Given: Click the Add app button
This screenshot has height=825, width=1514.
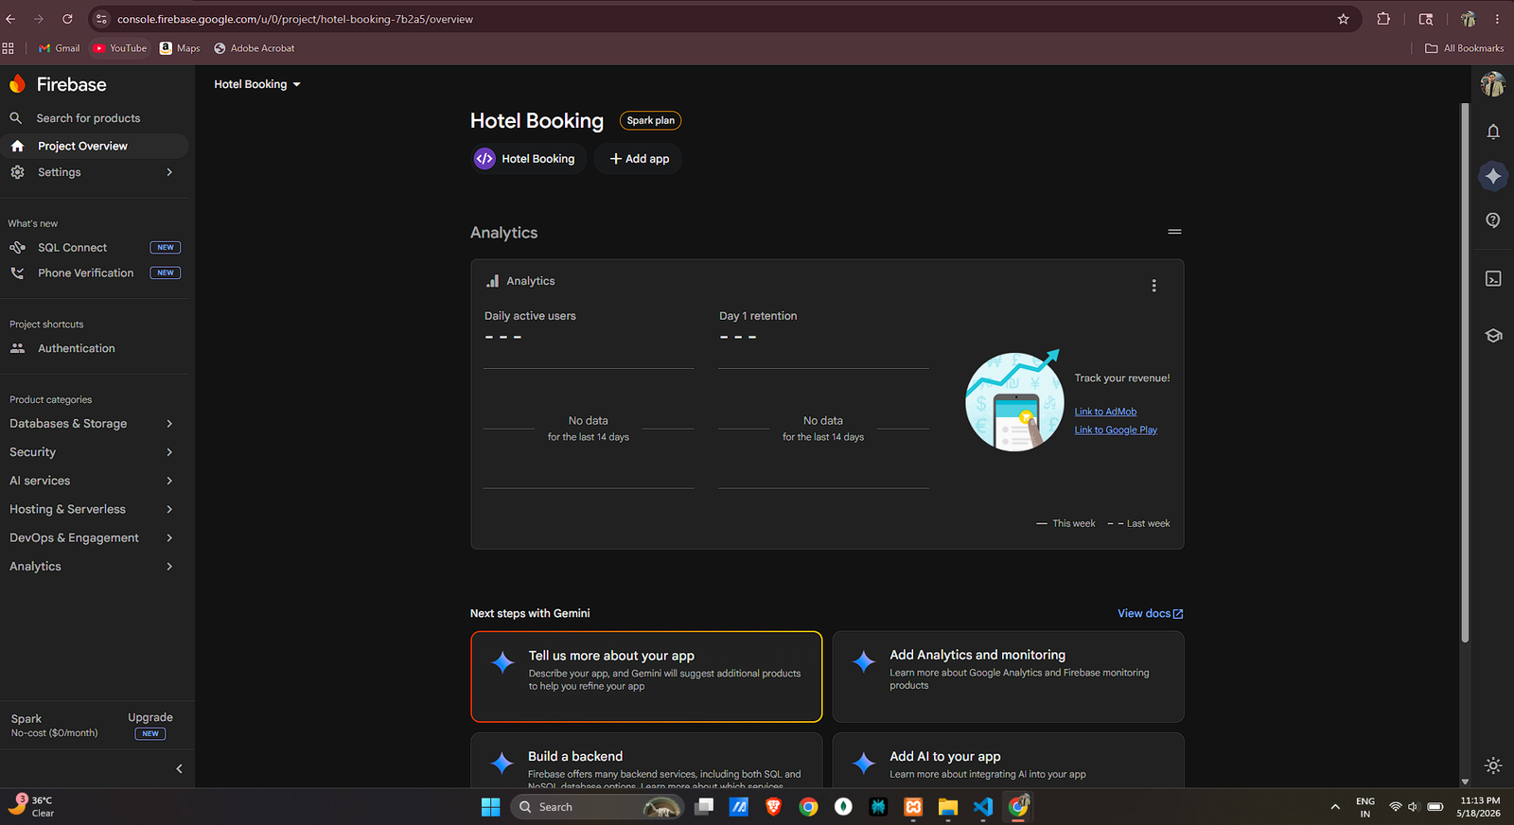Looking at the screenshot, I should pos(639,159).
